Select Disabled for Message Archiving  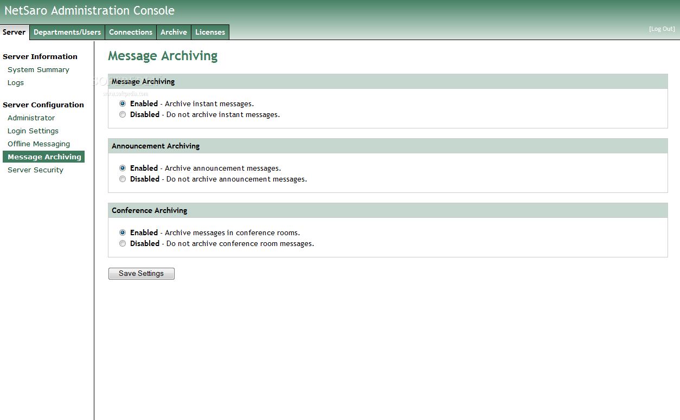click(123, 114)
